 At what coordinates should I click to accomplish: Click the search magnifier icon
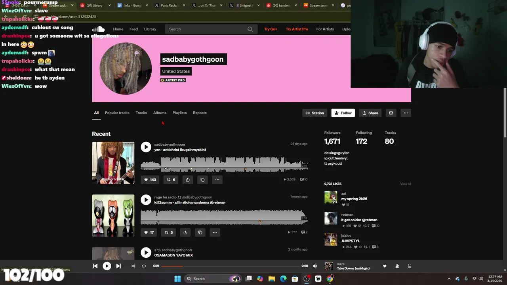[250, 29]
